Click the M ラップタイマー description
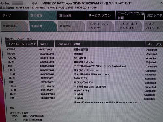Screen dimensions: 163x122 click(x=83, y=82)
